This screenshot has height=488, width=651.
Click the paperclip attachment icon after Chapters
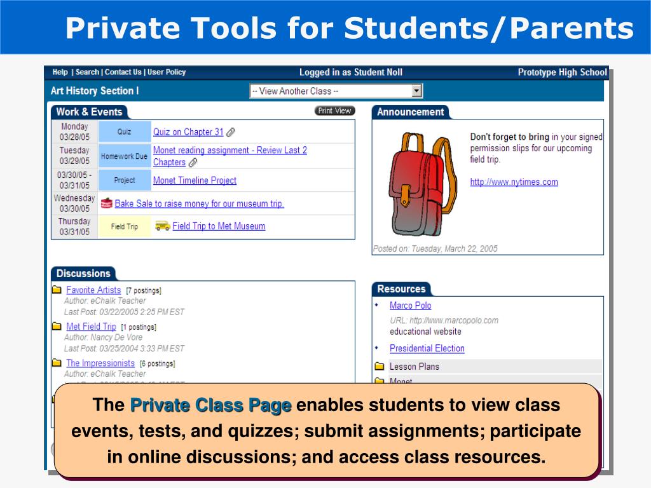click(x=193, y=163)
